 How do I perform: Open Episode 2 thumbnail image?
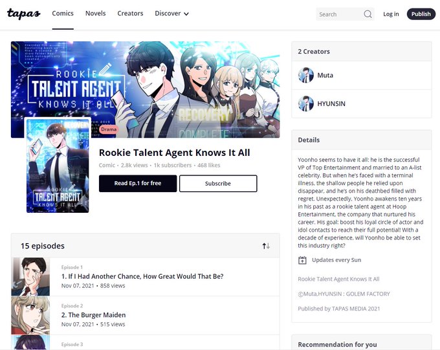[x=30, y=315]
